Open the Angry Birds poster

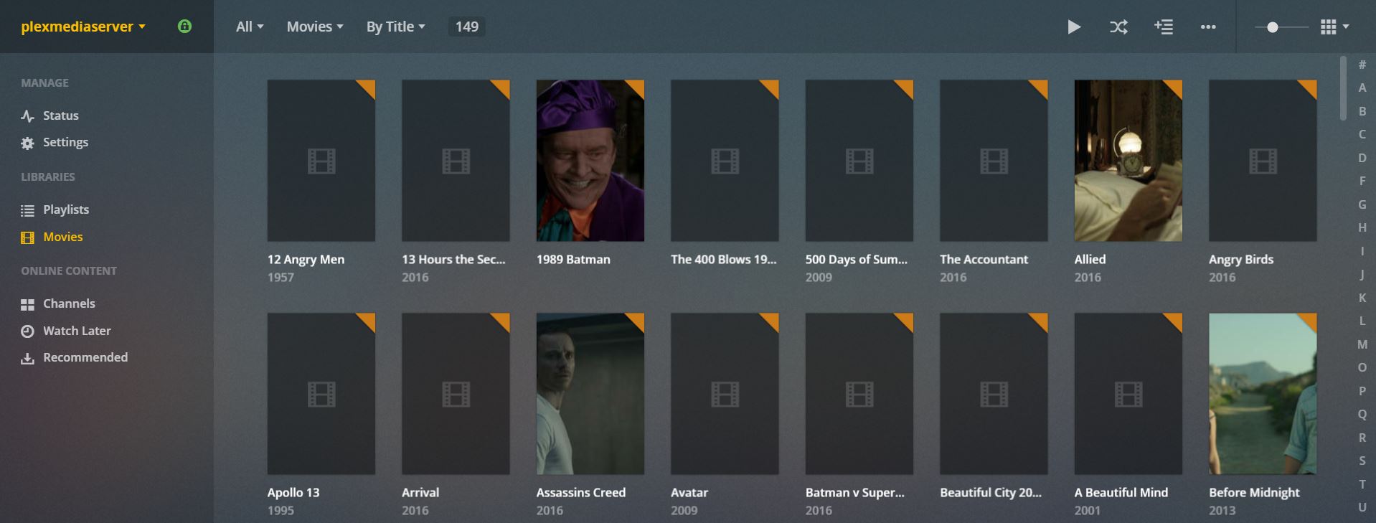tap(1263, 161)
